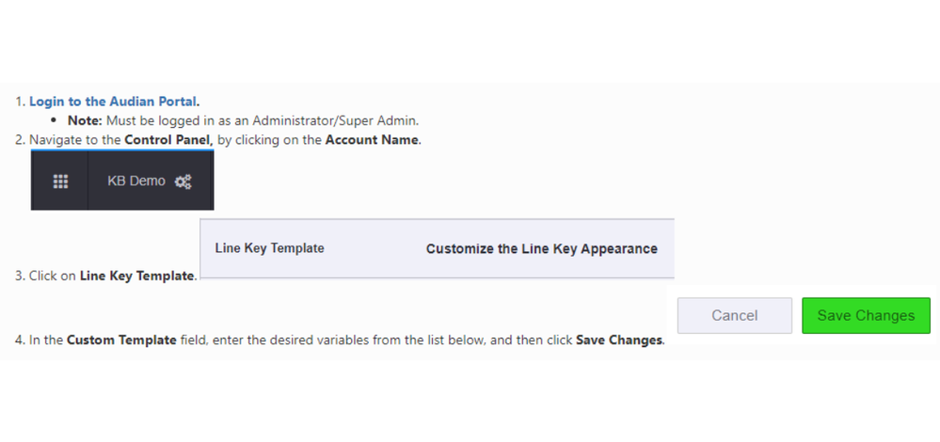Click the Cancel button

(x=734, y=316)
